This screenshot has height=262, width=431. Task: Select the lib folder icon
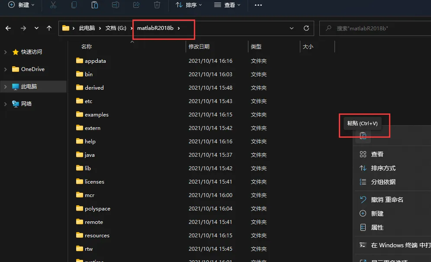(x=80, y=168)
